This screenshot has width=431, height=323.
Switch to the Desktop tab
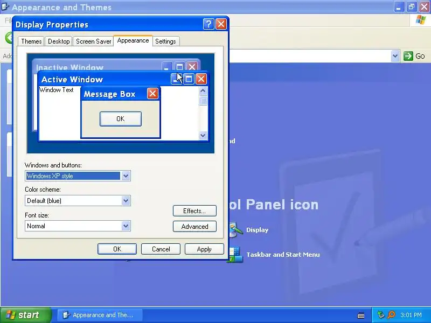(x=59, y=41)
